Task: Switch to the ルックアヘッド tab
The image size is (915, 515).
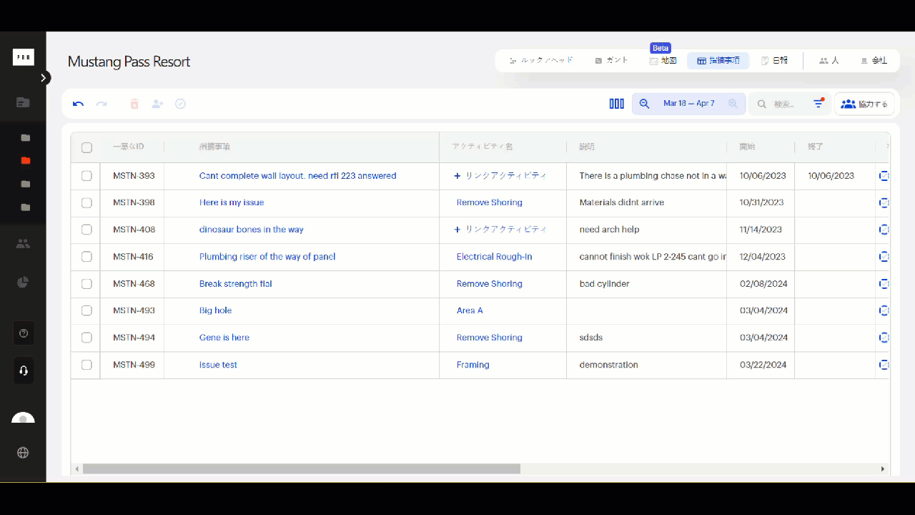Action: coord(541,61)
